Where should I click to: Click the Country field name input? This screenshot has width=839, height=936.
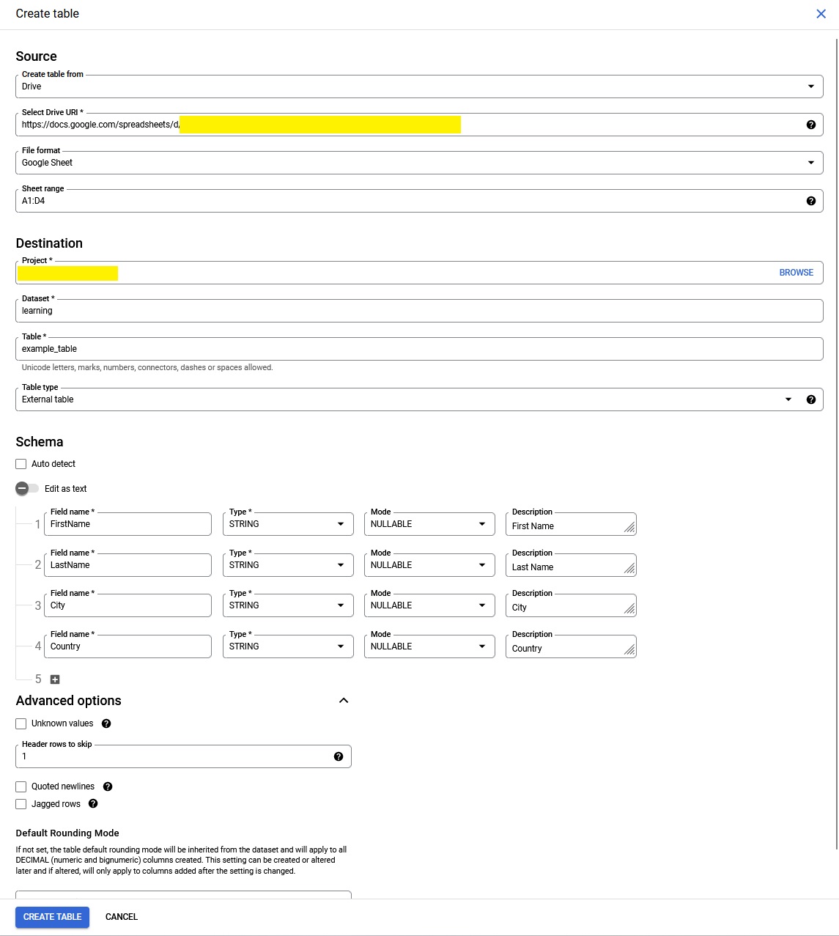(127, 646)
